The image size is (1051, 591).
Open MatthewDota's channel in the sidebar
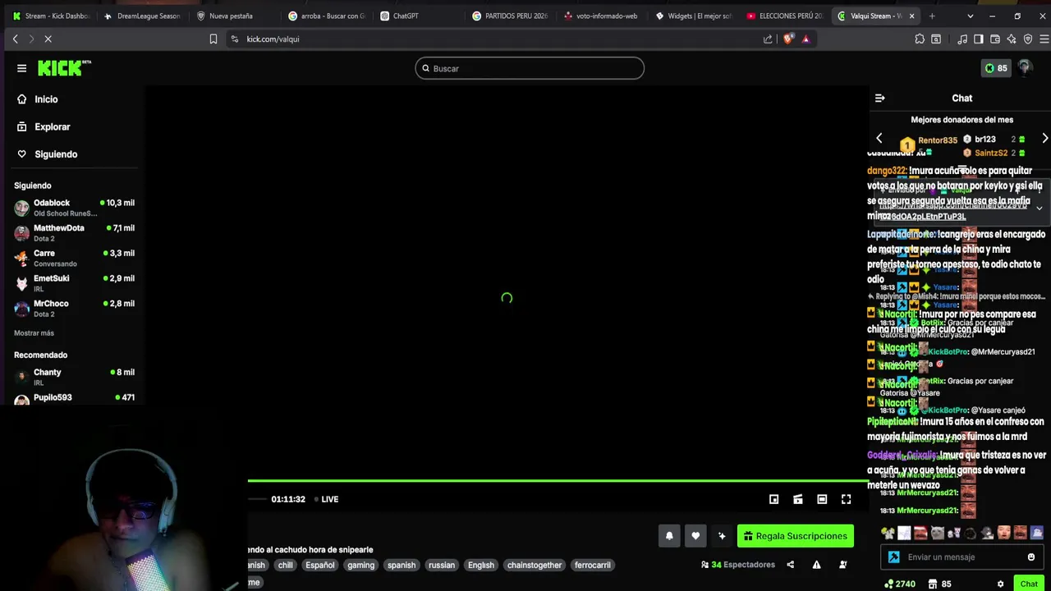tap(74, 233)
